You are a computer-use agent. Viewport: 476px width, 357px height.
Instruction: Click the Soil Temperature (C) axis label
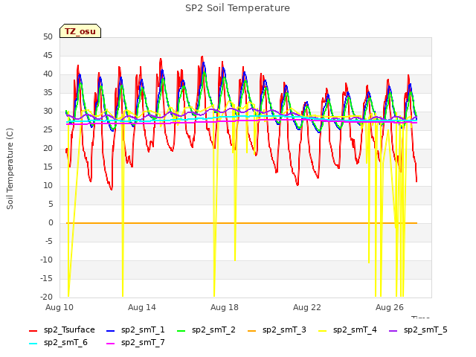(10, 169)
